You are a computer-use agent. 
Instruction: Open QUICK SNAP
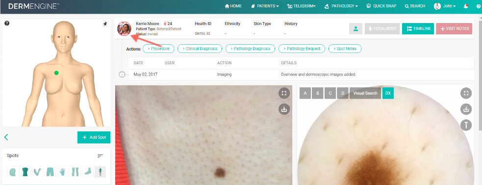coord(381,6)
